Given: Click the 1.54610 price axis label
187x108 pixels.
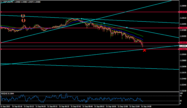Looking at the screenshot, I should coord(183,18).
